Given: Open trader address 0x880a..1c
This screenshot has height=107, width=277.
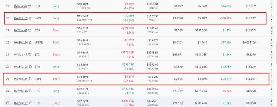Looking at the screenshot, I should point(21,42).
